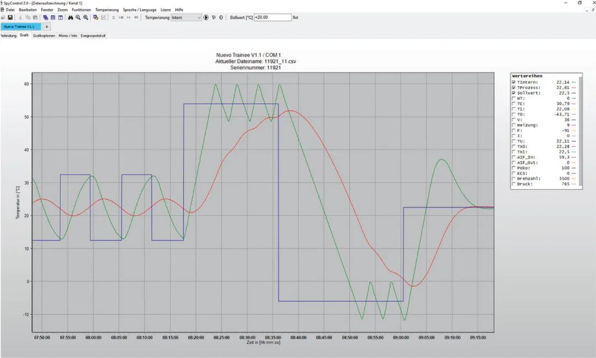Screen dimensions: 596x358
Task: Open the Temperierung menu
Action: (107, 10)
